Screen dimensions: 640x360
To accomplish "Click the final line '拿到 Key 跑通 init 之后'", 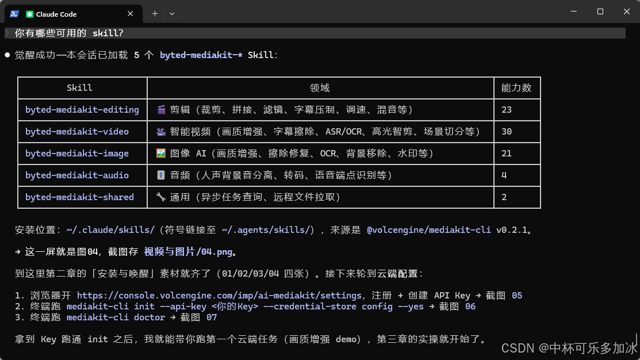I will (250, 339).
